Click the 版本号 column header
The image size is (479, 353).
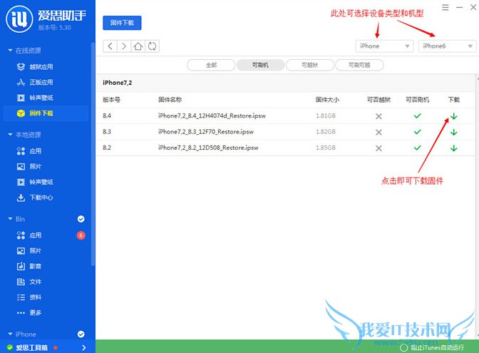pos(111,100)
